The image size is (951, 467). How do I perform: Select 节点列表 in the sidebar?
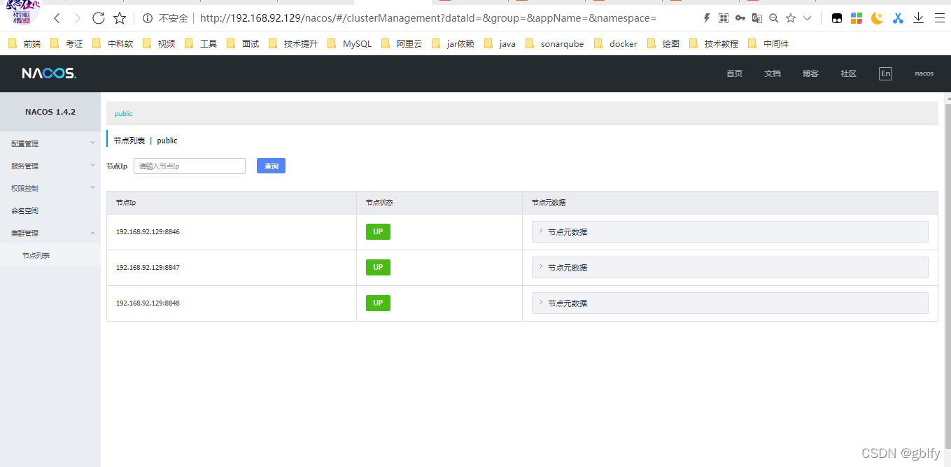(50, 255)
